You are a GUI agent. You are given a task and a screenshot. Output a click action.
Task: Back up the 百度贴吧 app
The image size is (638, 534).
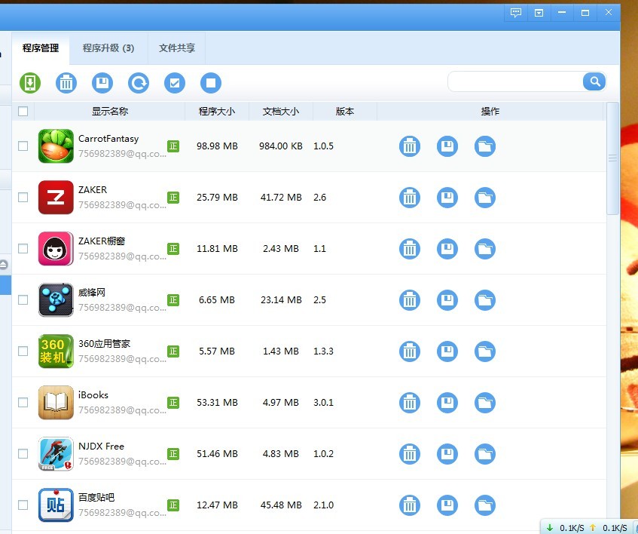447,505
